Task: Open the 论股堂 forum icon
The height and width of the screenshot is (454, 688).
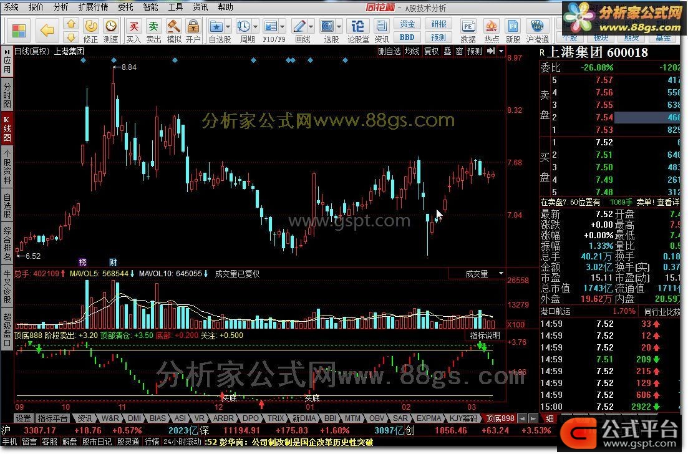Action: pyautogui.click(x=358, y=31)
